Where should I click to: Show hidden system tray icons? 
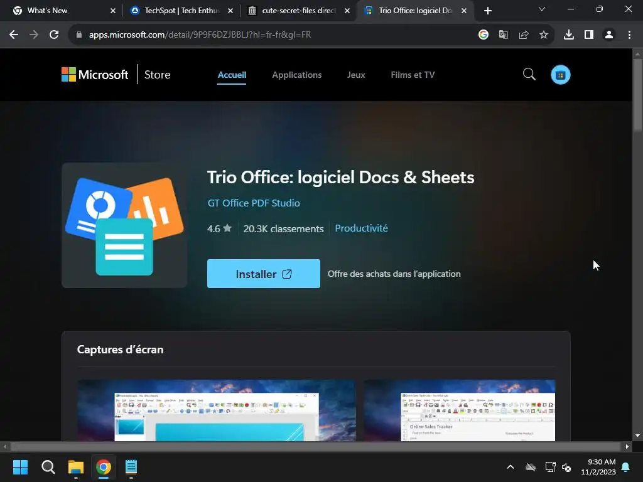[511, 467]
